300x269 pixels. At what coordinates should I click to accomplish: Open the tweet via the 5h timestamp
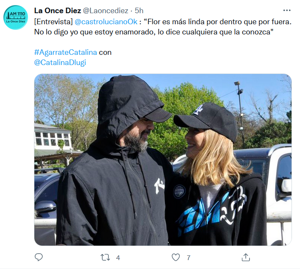(x=139, y=11)
